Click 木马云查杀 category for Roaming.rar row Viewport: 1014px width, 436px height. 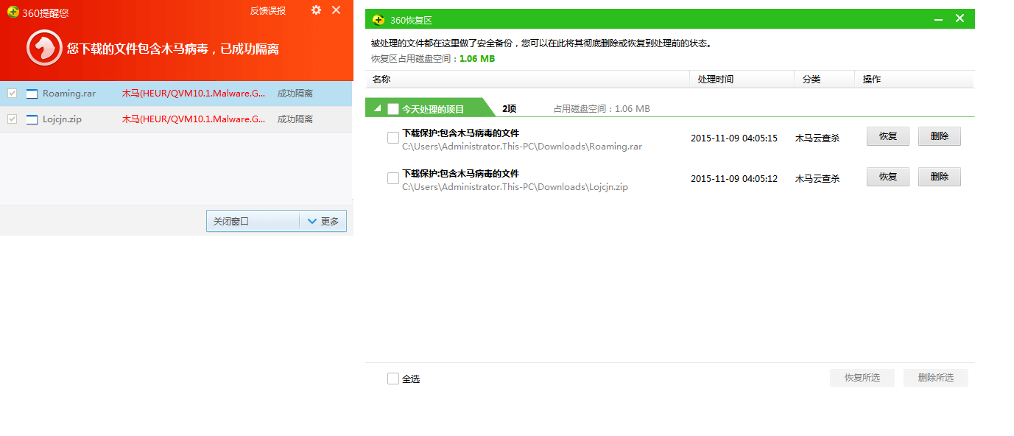click(817, 138)
